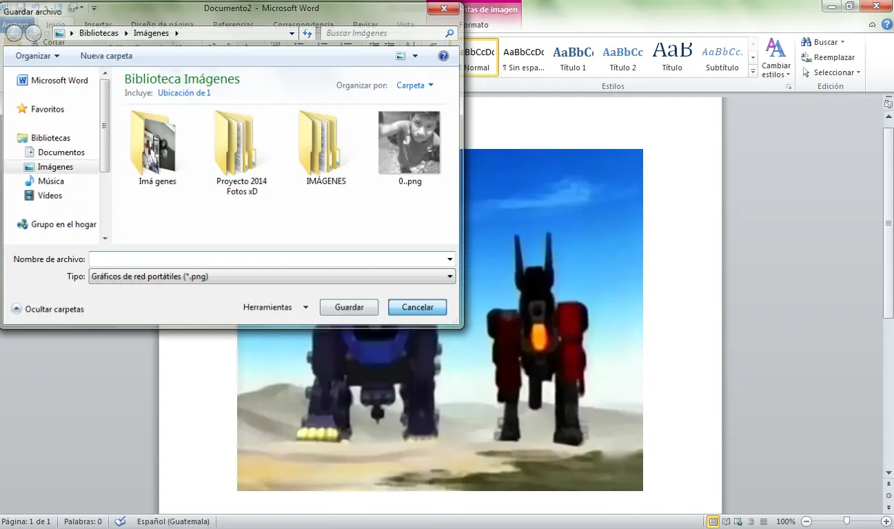This screenshot has width=894, height=529.
Task: Expand the view options dropdown arrow
Action: pyautogui.click(x=415, y=56)
